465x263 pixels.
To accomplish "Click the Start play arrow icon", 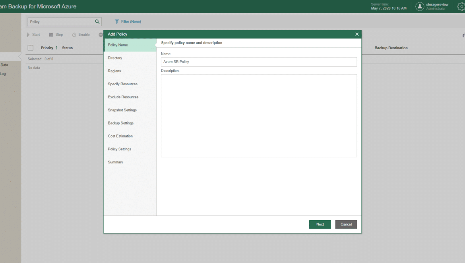I will (28, 35).
